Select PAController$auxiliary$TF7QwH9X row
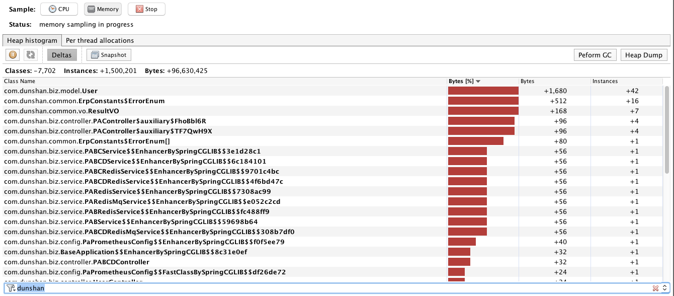Image resolution: width=674 pixels, height=296 pixels. pos(333,131)
